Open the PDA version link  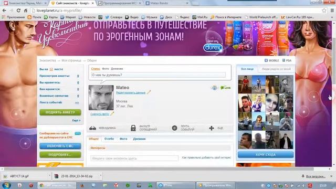(x=287, y=60)
